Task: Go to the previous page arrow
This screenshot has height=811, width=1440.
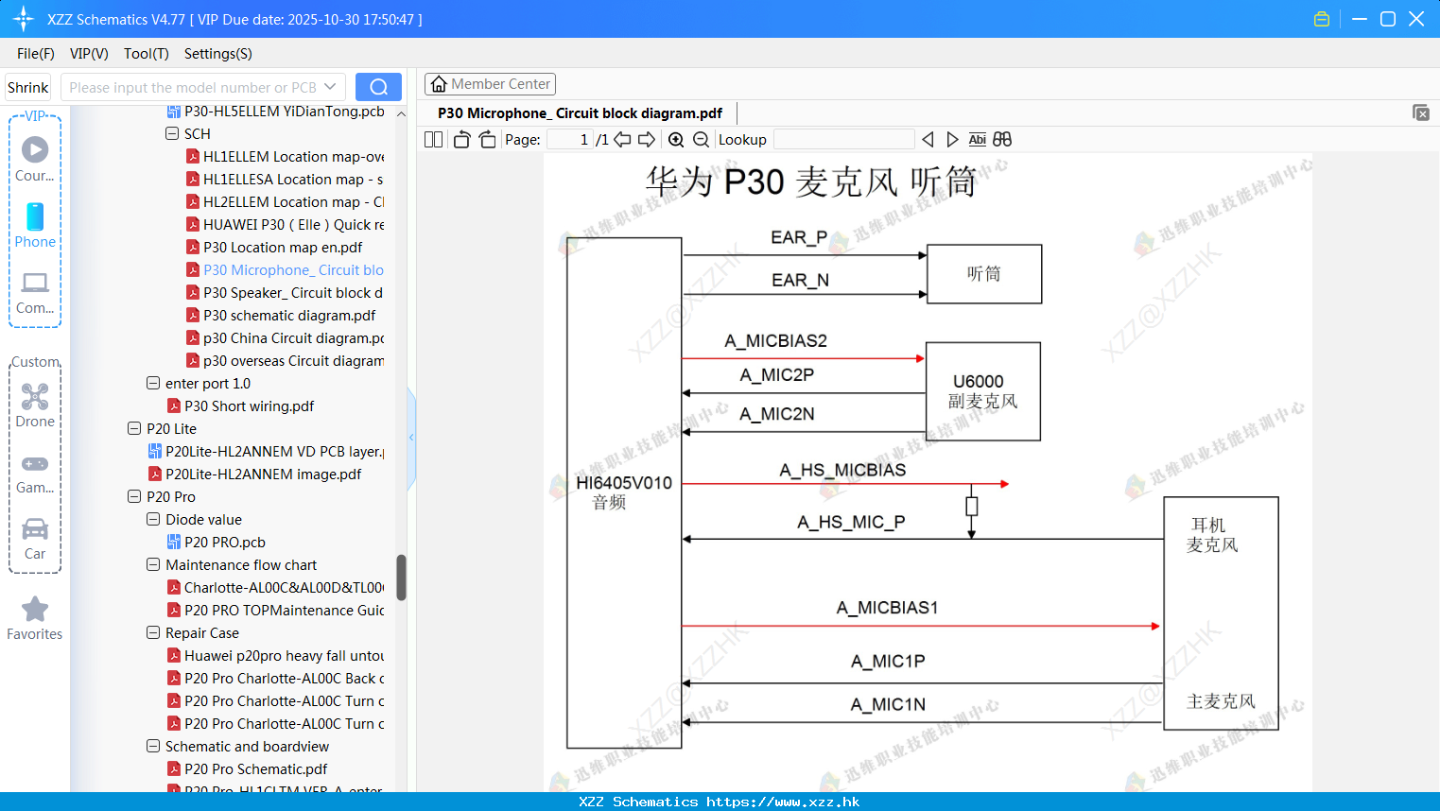Action: pyautogui.click(x=622, y=140)
